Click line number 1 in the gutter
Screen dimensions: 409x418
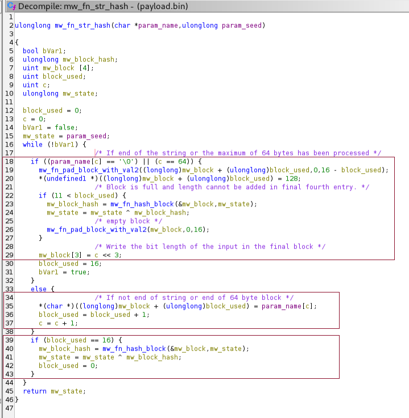(x=11, y=17)
